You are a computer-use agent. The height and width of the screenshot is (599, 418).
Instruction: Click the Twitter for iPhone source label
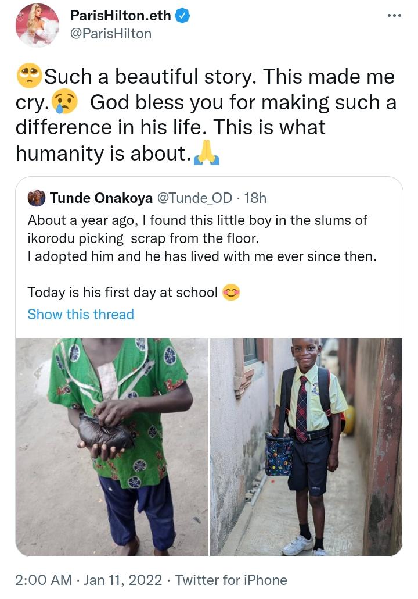tap(231, 580)
